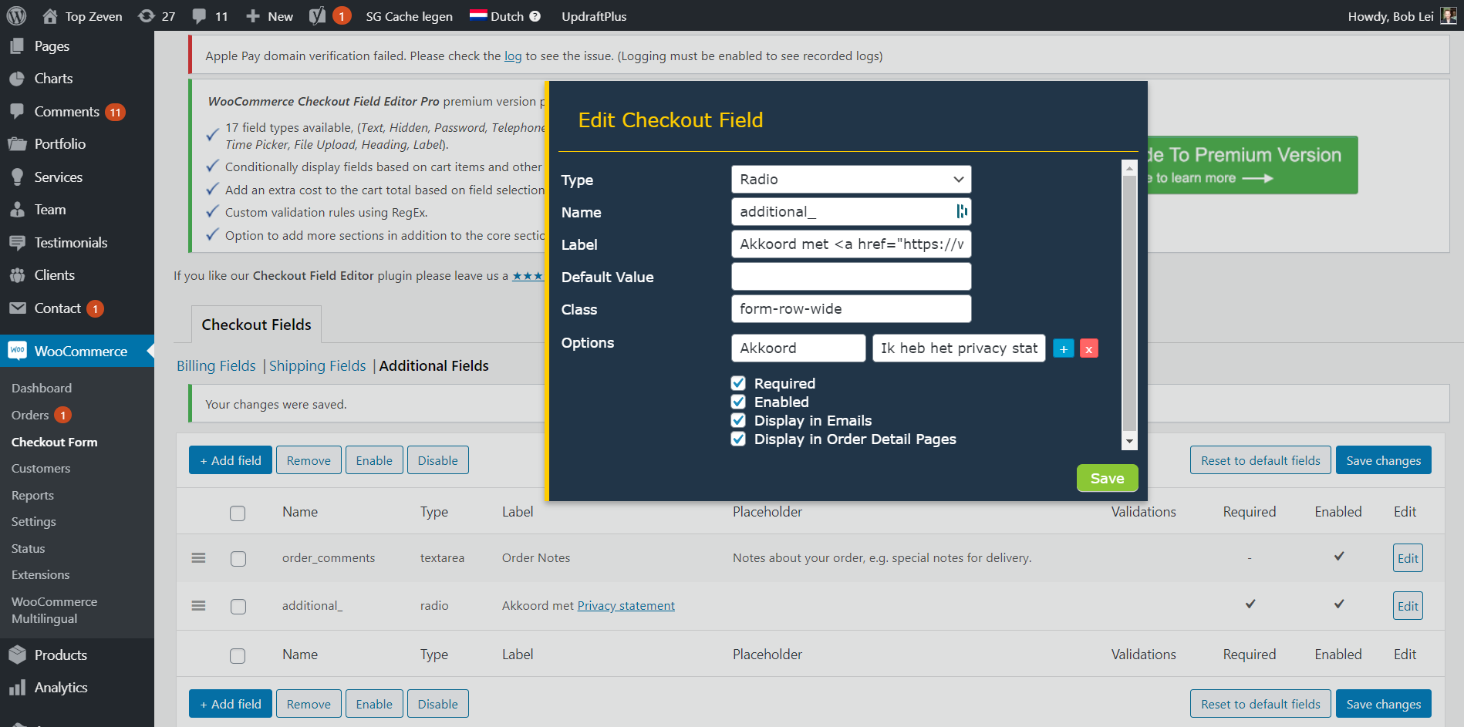The width and height of the screenshot is (1464, 727).
Task: Click the Yoast SEO icon in admin bar
Action: point(317,16)
